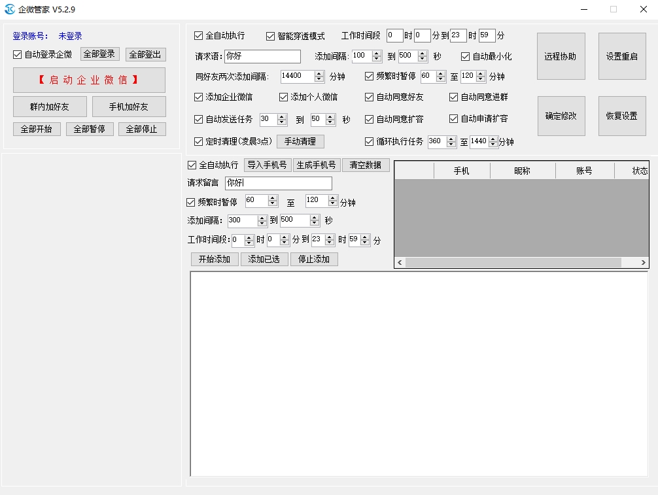
Task: Open 群内加好友 mode
Action: coord(50,107)
